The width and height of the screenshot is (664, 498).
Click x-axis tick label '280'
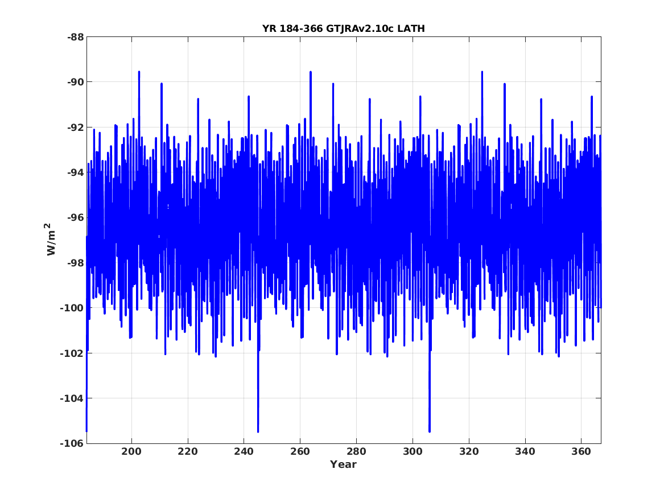[x=356, y=451]
